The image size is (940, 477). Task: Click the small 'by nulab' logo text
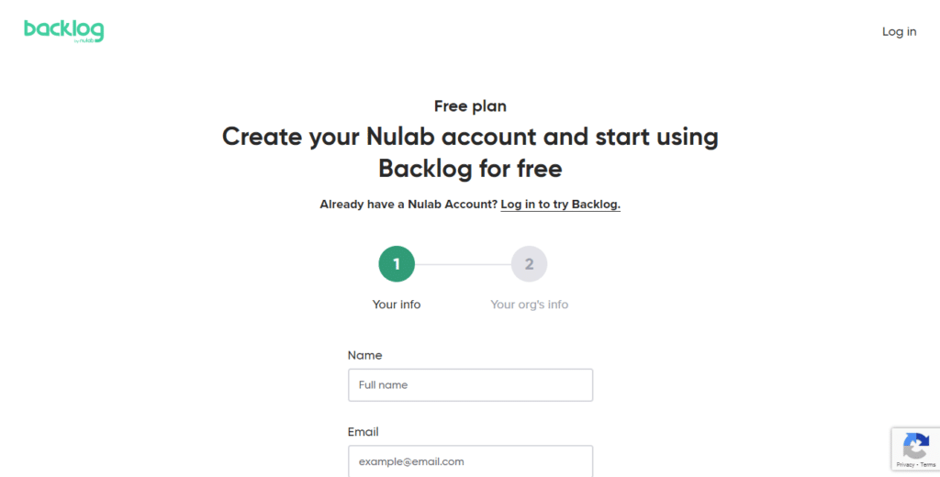[84, 40]
